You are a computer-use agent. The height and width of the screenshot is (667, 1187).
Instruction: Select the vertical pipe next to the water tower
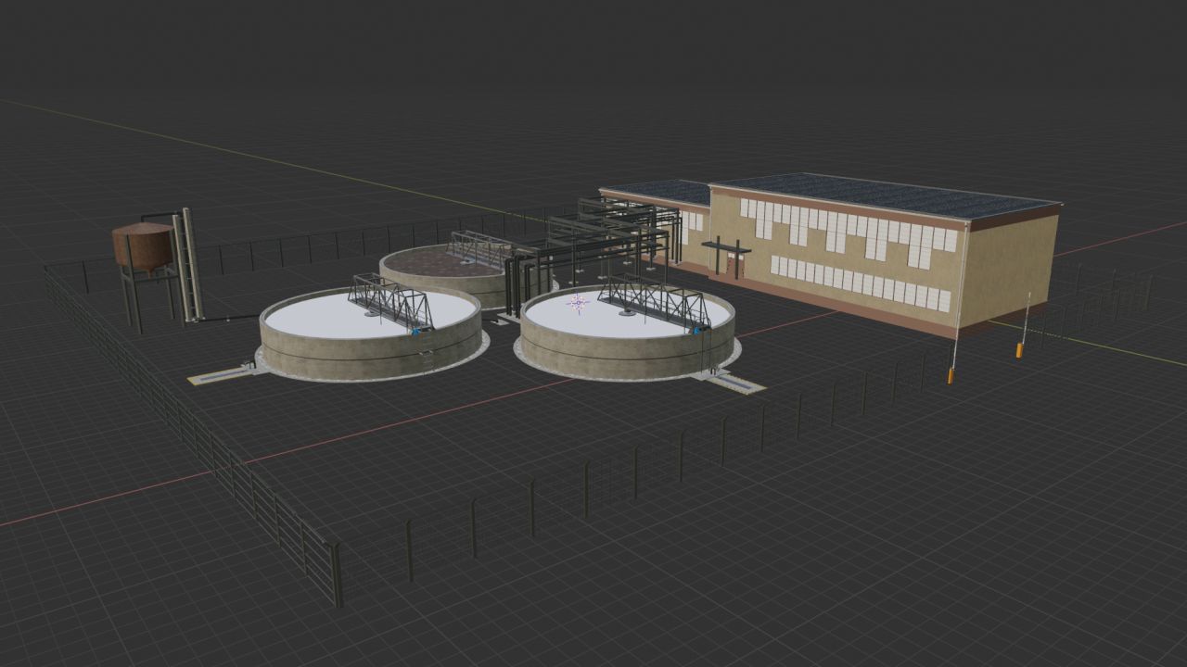189,265
